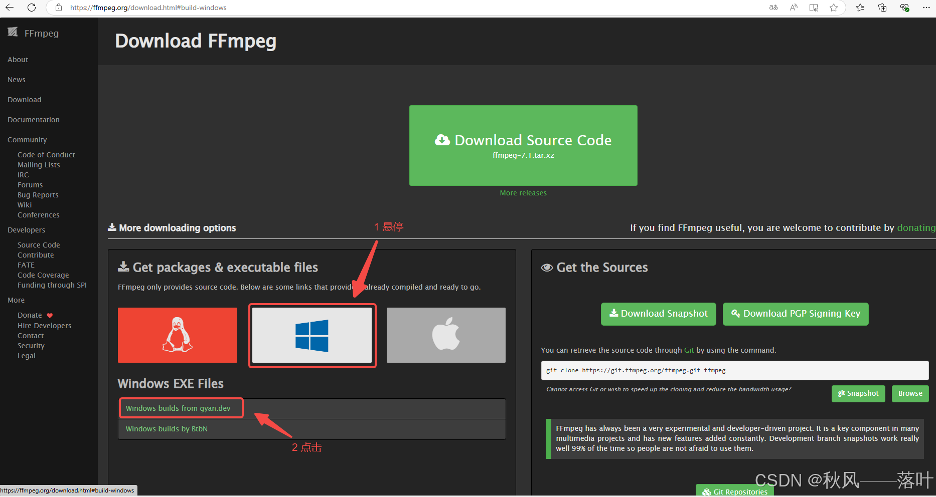Image resolution: width=936 pixels, height=497 pixels.
Task: Open the Legal link
Action: tap(27, 356)
